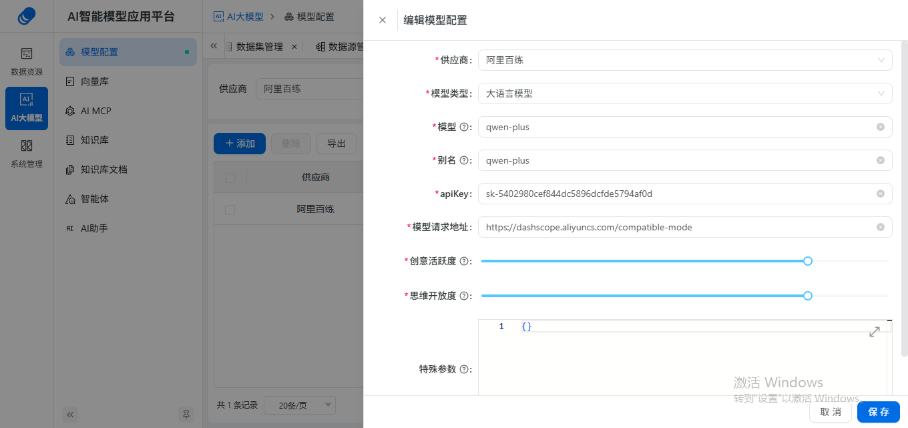The image size is (908, 428).
Task: Collapse the sidebar with double-arrow icon
Action: (x=71, y=415)
